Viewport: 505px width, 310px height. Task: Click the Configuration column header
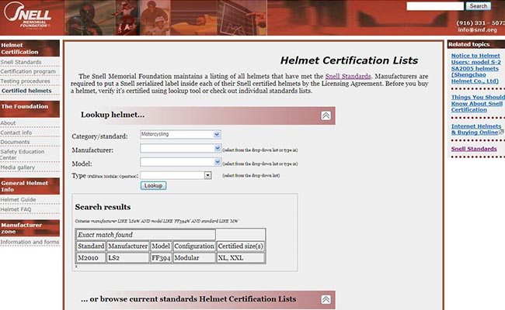(x=194, y=246)
